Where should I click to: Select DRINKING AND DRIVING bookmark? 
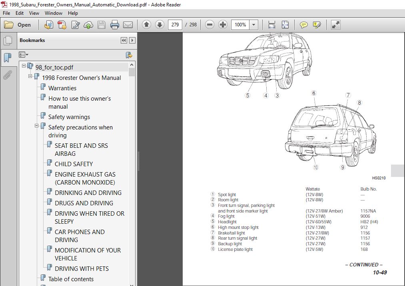(88, 193)
